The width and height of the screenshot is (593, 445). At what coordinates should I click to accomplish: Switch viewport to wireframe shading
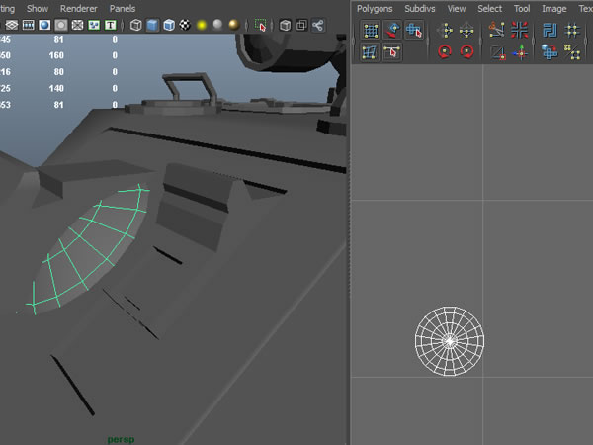point(135,25)
